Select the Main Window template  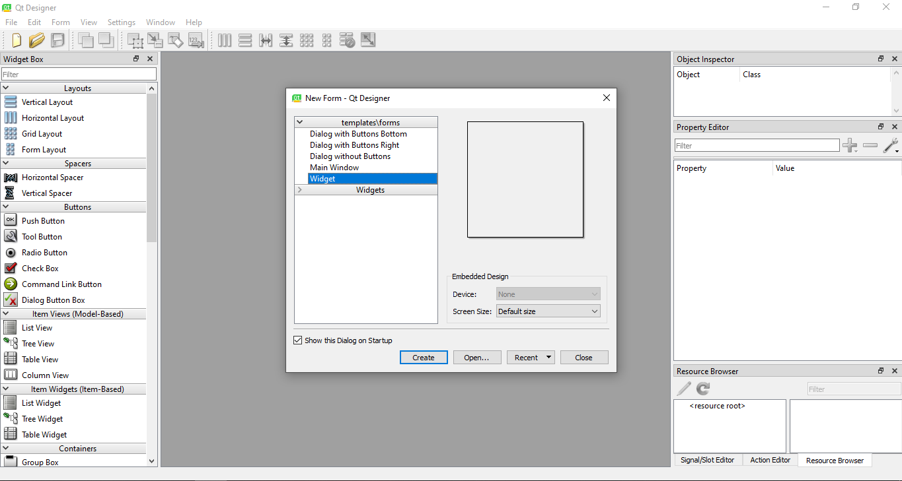pyautogui.click(x=334, y=168)
